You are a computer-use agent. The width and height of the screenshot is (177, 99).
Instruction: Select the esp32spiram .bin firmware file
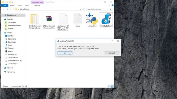click(x=63, y=22)
